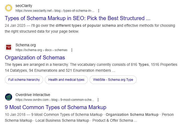Screen dimensions: 182x126
Task: Select the 'Full schema hierarchy' chip
Action: 24,80
